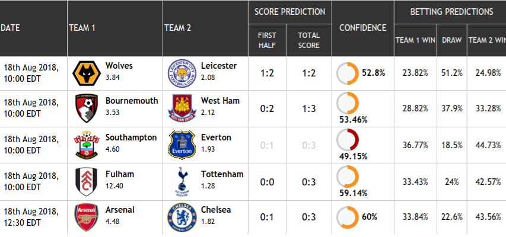Click the TOTAL SCORE column header
This screenshot has width=506, height=237.
pyautogui.click(x=309, y=40)
